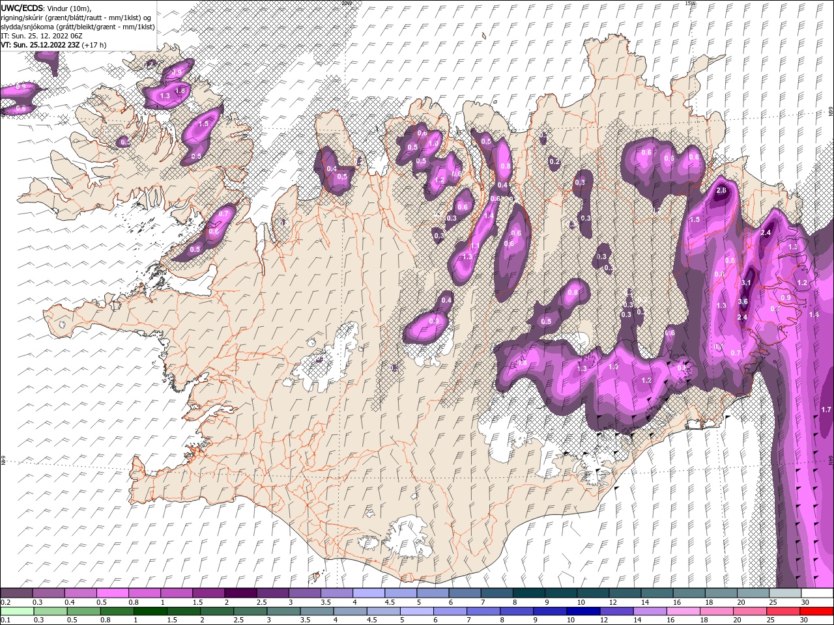Select the dark green 1 swatch in rain legend row
The width and height of the screenshot is (834, 625).
coord(150,611)
